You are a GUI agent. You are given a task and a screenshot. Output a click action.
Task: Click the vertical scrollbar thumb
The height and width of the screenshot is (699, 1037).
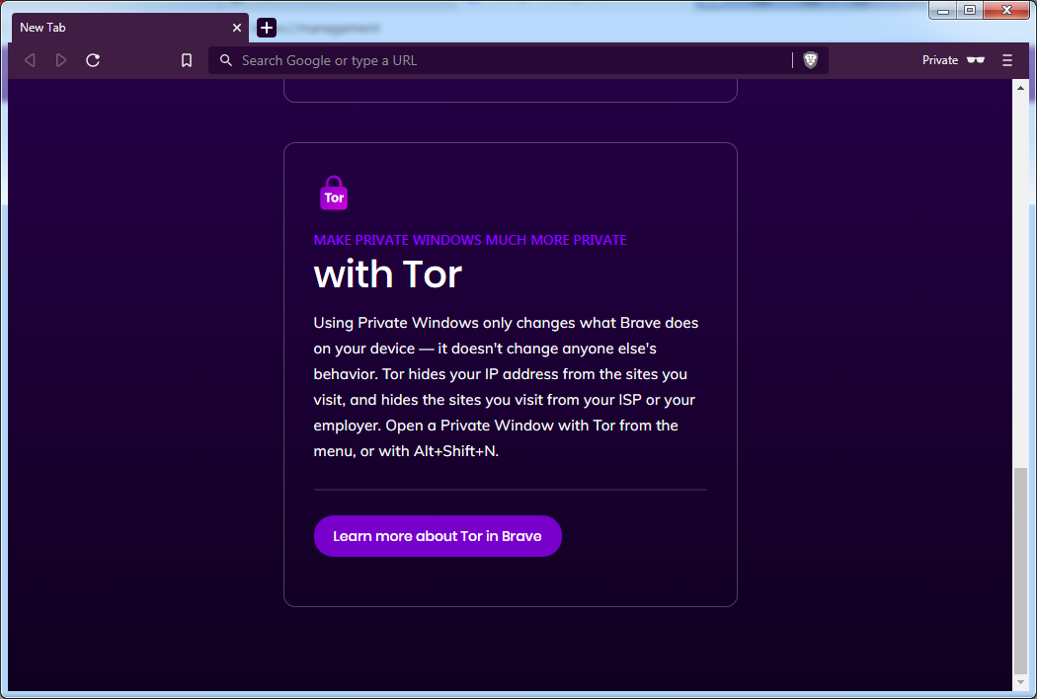(1020, 570)
